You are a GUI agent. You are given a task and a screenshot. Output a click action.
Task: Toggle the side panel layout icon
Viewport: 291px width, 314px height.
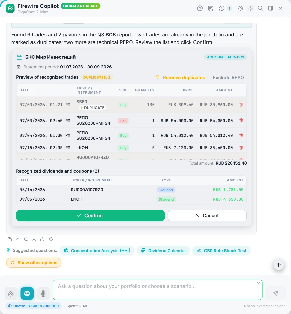coord(271,8)
